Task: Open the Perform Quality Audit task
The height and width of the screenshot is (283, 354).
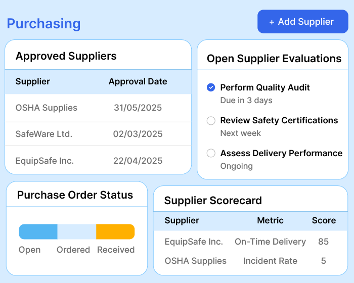Action: (265, 87)
